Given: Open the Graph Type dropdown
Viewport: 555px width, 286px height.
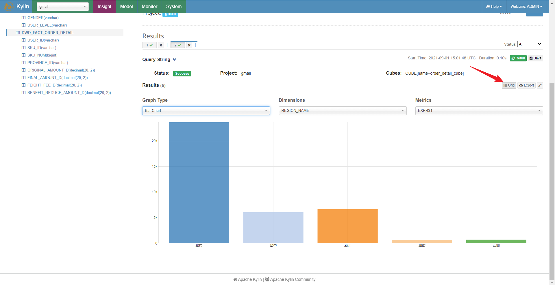Looking at the screenshot, I should [x=206, y=111].
